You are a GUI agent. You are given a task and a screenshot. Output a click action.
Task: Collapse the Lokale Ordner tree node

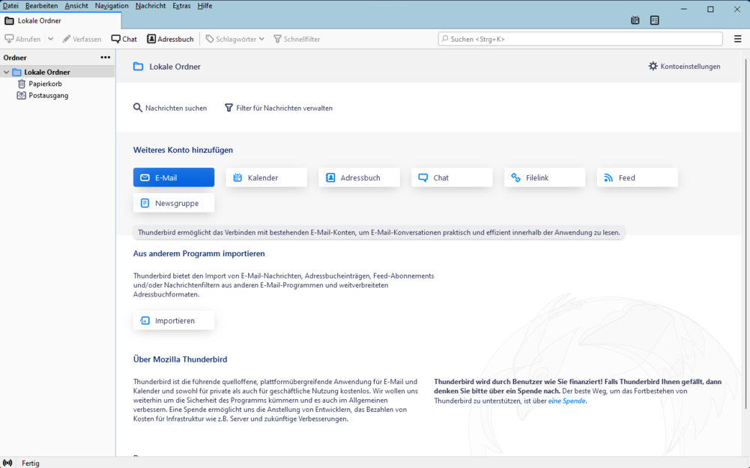pos(7,73)
